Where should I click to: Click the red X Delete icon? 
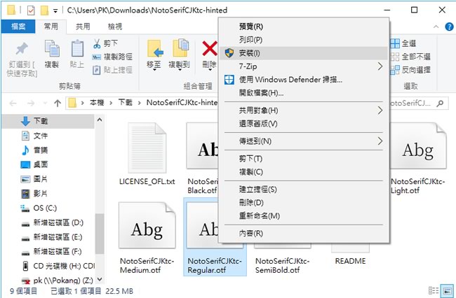(210, 48)
